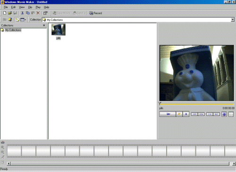Screen dimensions: 236x172
Task: Select the first empty storyboard frame
Action: (x=14, y=151)
